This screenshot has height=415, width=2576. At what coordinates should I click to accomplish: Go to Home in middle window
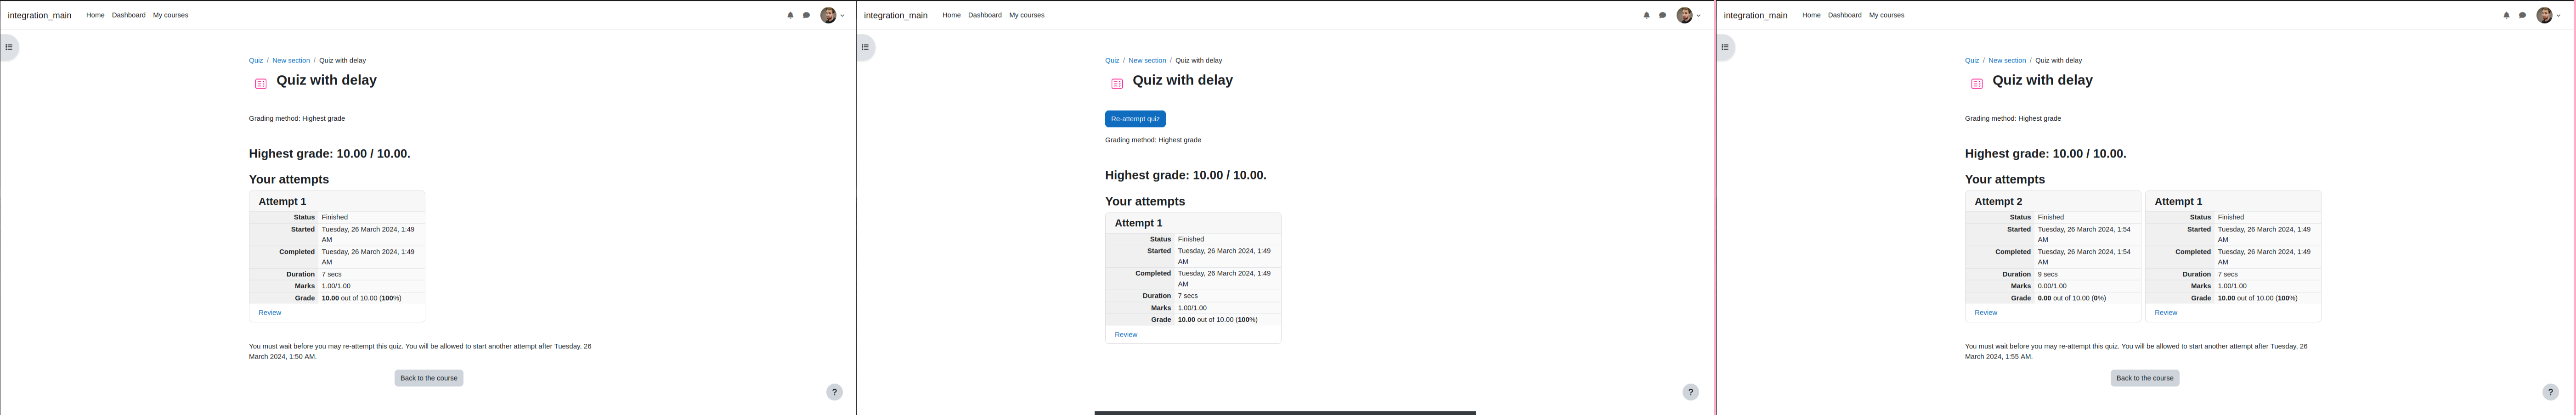click(951, 15)
